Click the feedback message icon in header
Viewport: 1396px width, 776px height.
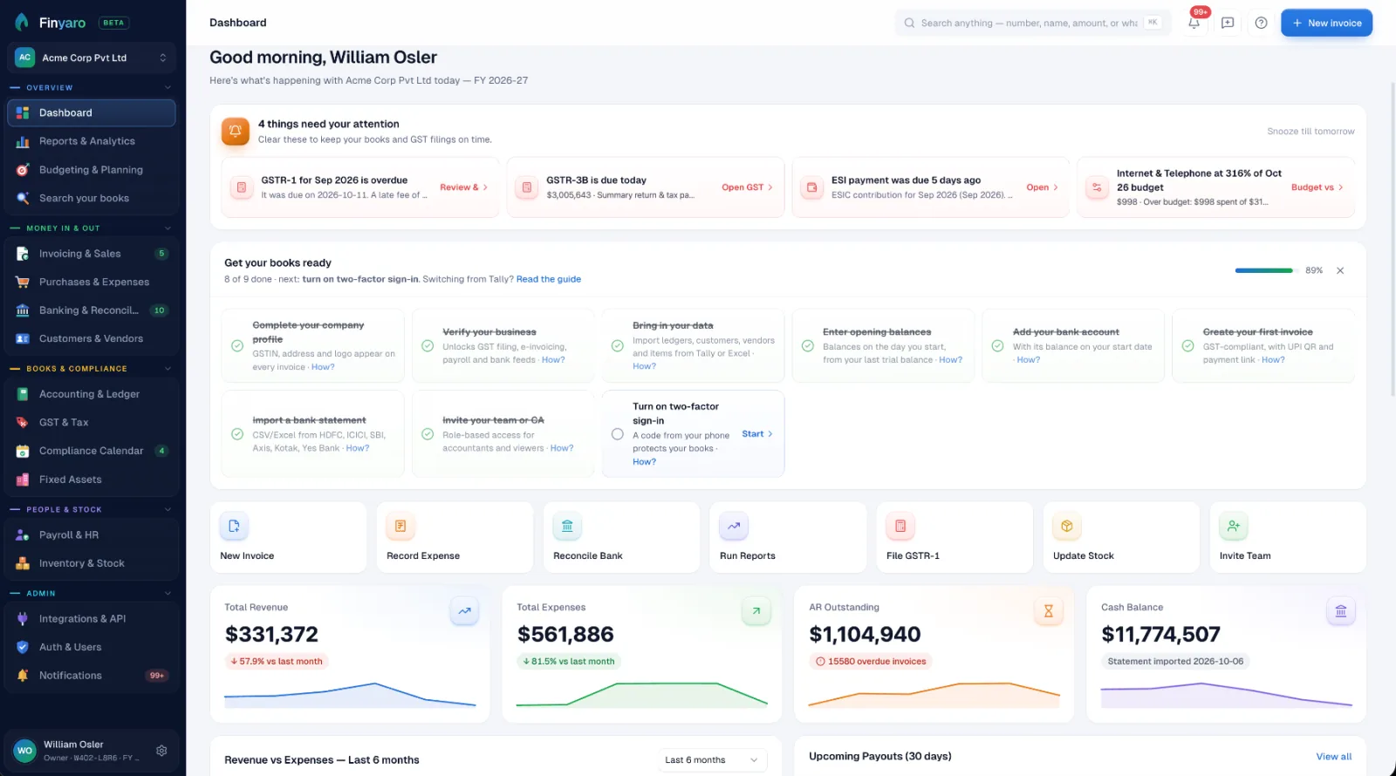click(1228, 23)
